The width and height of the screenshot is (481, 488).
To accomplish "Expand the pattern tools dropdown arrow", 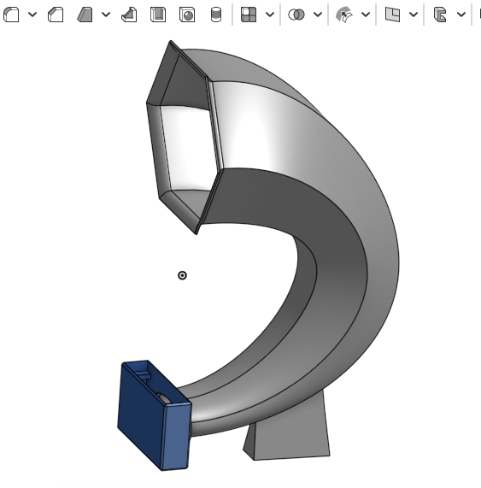I will click(x=270, y=15).
